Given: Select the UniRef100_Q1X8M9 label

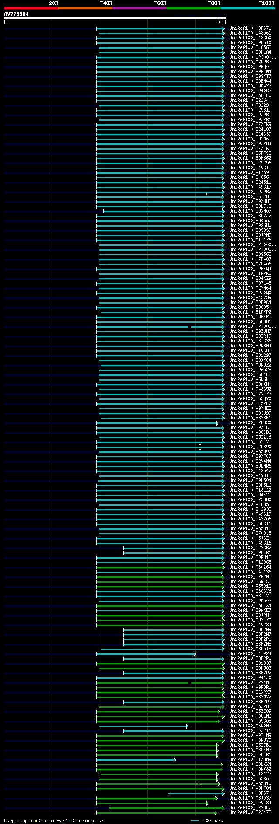Looking at the screenshot, I should tap(250, 759).
